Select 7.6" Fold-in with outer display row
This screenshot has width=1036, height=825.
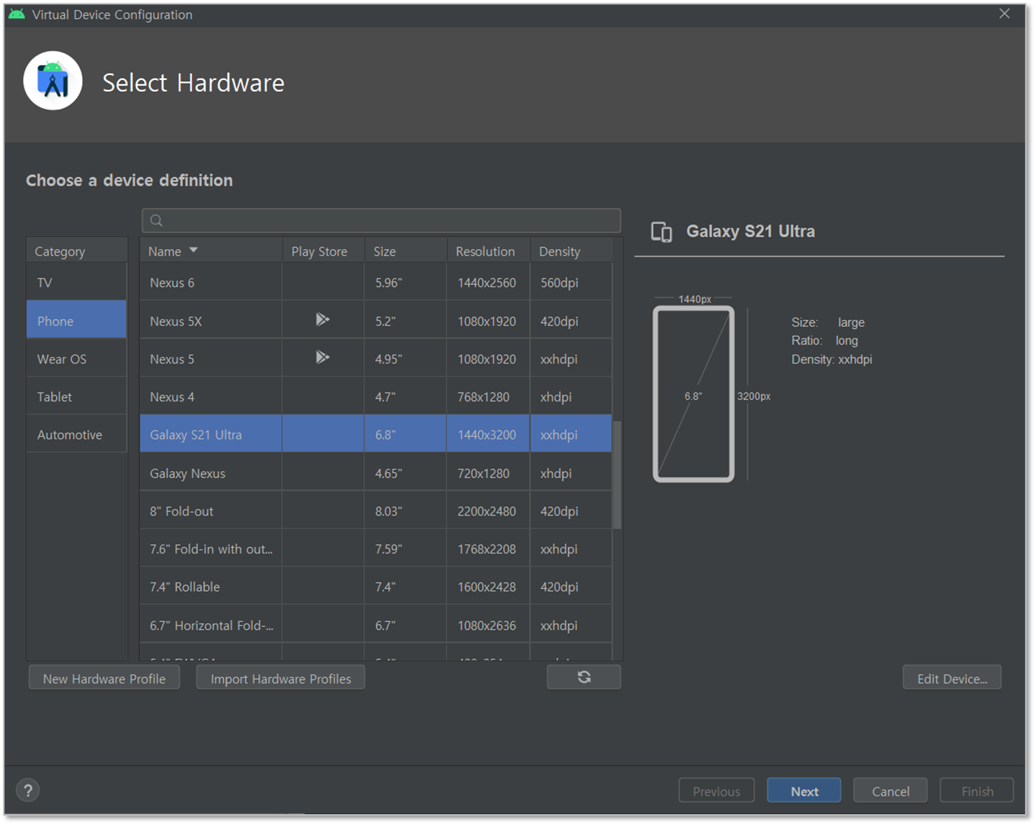376,549
